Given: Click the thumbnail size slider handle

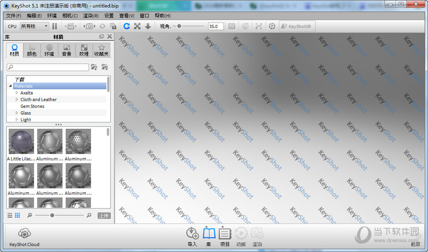Looking at the screenshot, I should click(x=52, y=215).
